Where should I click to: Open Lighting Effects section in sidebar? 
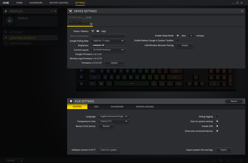pyautogui.click(x=30, y=38)
